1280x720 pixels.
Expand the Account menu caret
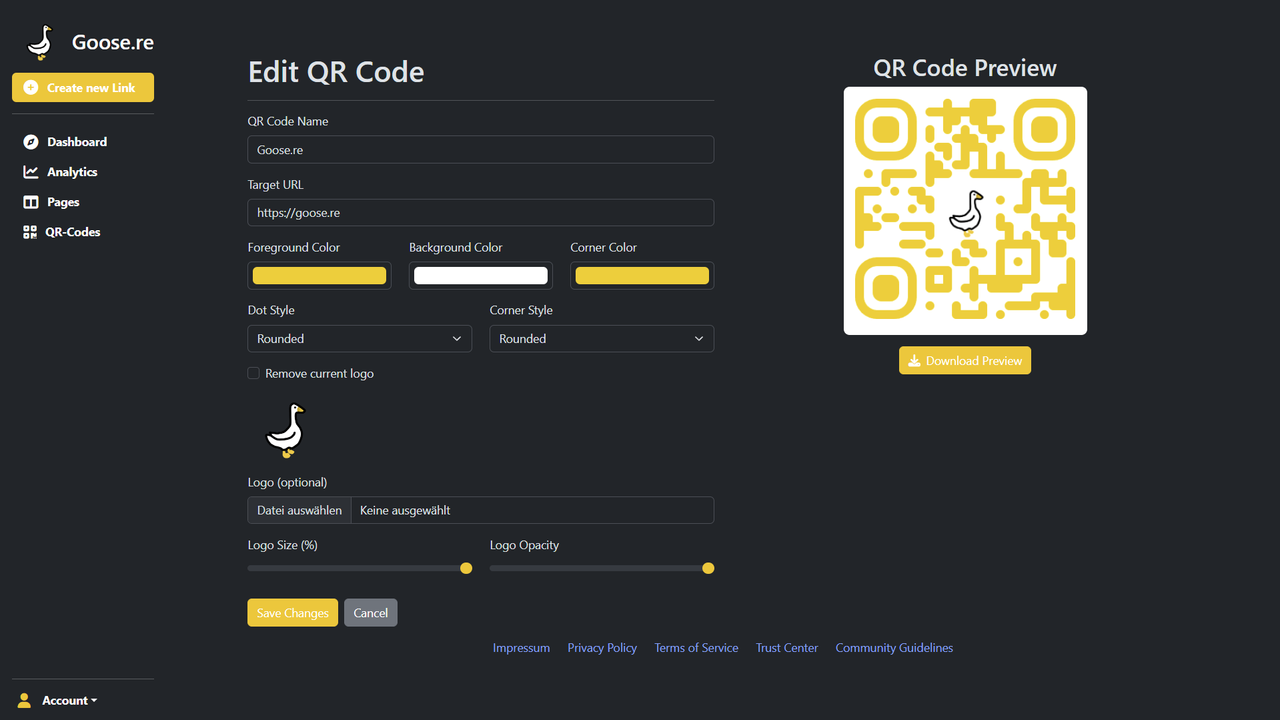coord(94,700)
